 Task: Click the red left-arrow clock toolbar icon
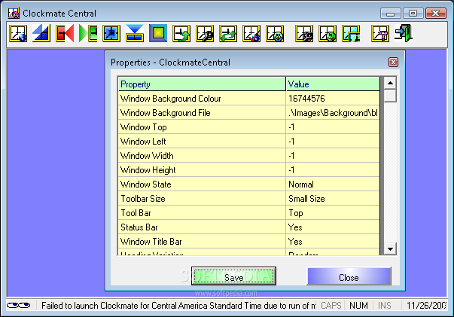pos(65,34)
